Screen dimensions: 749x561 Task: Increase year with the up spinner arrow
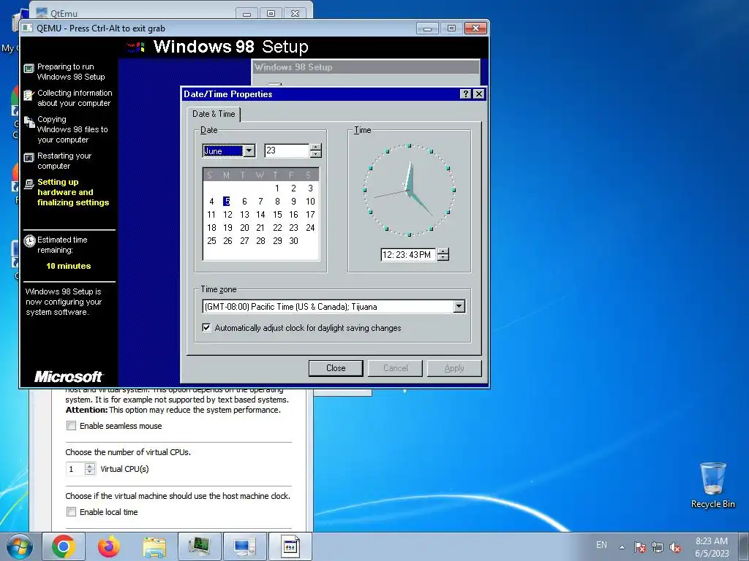point(316,148)
